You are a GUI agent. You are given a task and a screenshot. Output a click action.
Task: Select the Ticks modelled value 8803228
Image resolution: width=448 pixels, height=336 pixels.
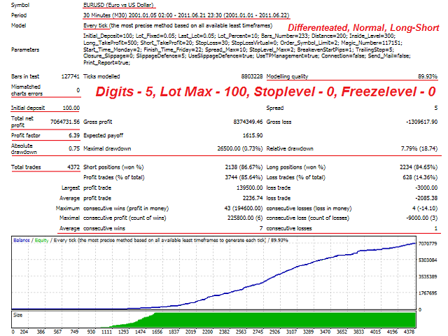point(239,76)
